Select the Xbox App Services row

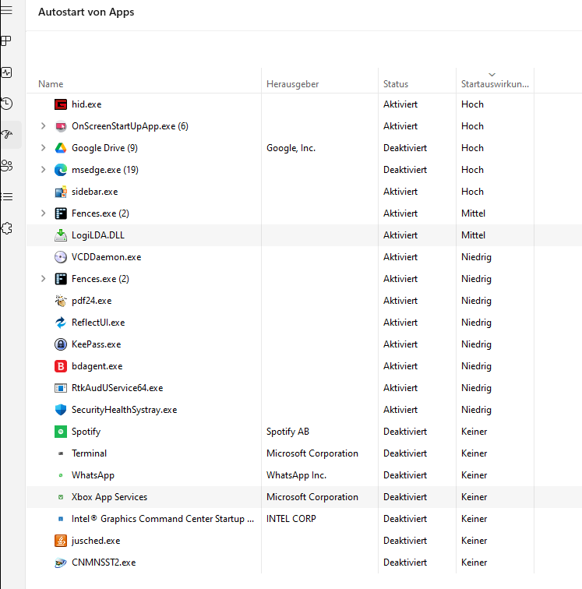[x=304, y=497]
